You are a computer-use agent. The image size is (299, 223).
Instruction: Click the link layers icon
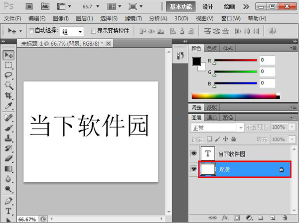point(212,218)
